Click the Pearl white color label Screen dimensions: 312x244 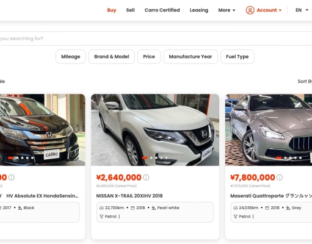click(x=168, y=208)
